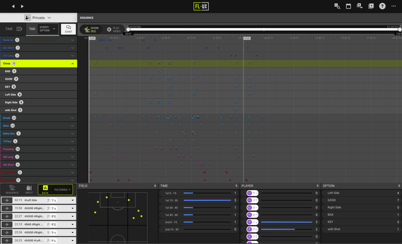This screenshot has height=244, width=402.
Task: Select the first purple player icon
Action: [249, 193]
